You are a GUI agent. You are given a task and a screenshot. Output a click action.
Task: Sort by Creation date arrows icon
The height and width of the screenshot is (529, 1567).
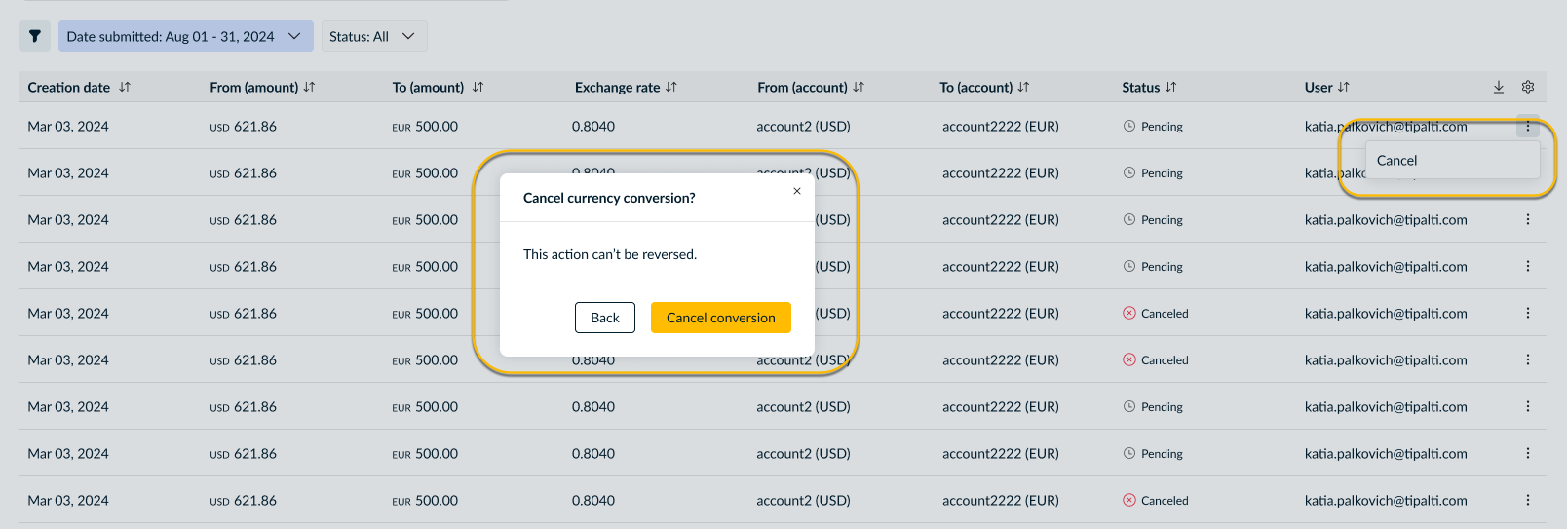(125, 87)
